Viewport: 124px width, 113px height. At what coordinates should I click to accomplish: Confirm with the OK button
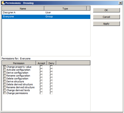pyautogui.click(x=106, y=10)
